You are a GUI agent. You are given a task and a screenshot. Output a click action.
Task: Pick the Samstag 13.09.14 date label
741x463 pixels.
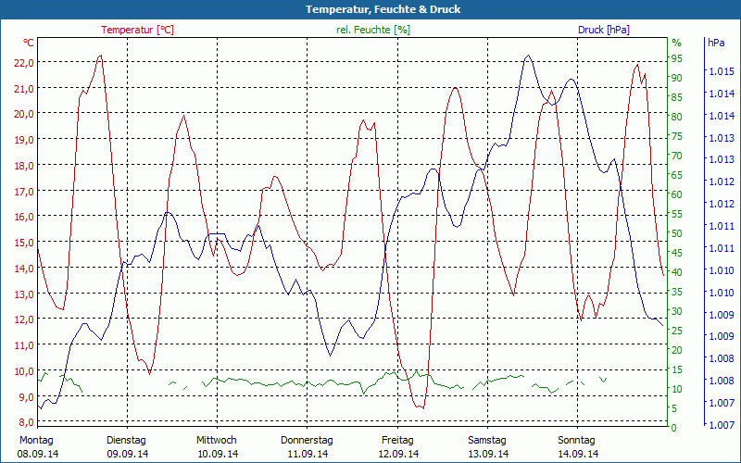click(x=487, y=447)
